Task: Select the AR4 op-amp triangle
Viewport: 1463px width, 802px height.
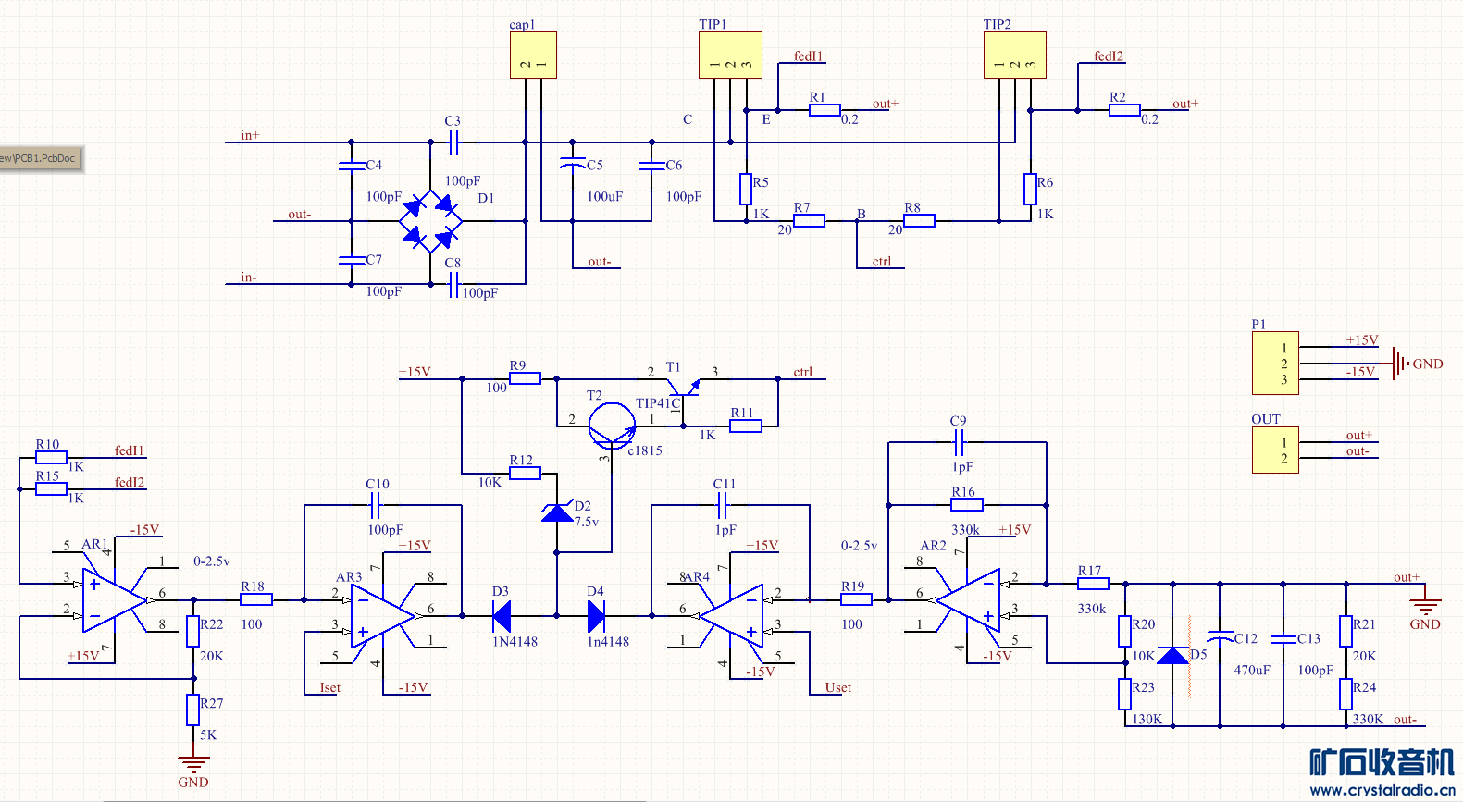Action: coord(731,616)
